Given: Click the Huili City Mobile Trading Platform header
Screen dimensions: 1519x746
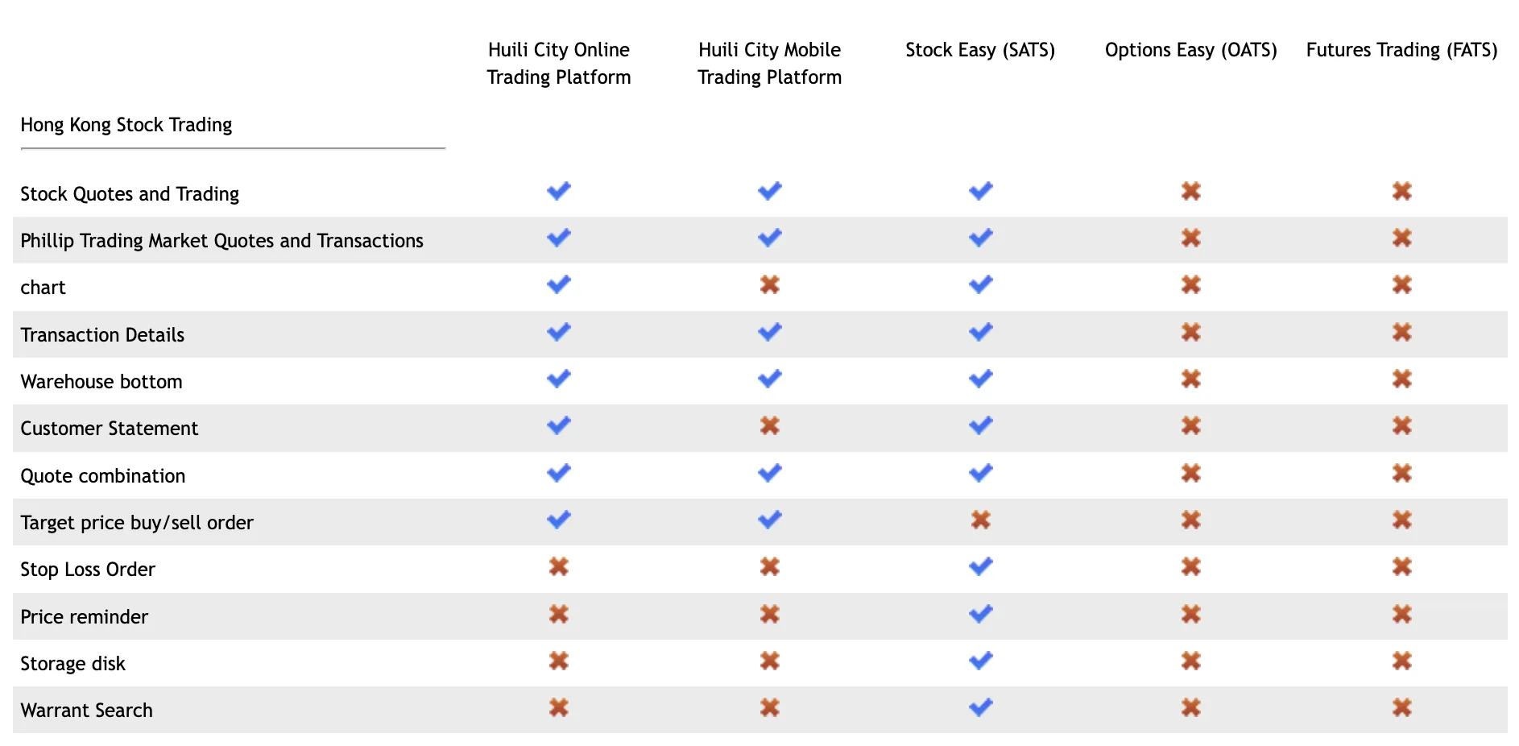Looking at the screenshot, I should (769, 63).
